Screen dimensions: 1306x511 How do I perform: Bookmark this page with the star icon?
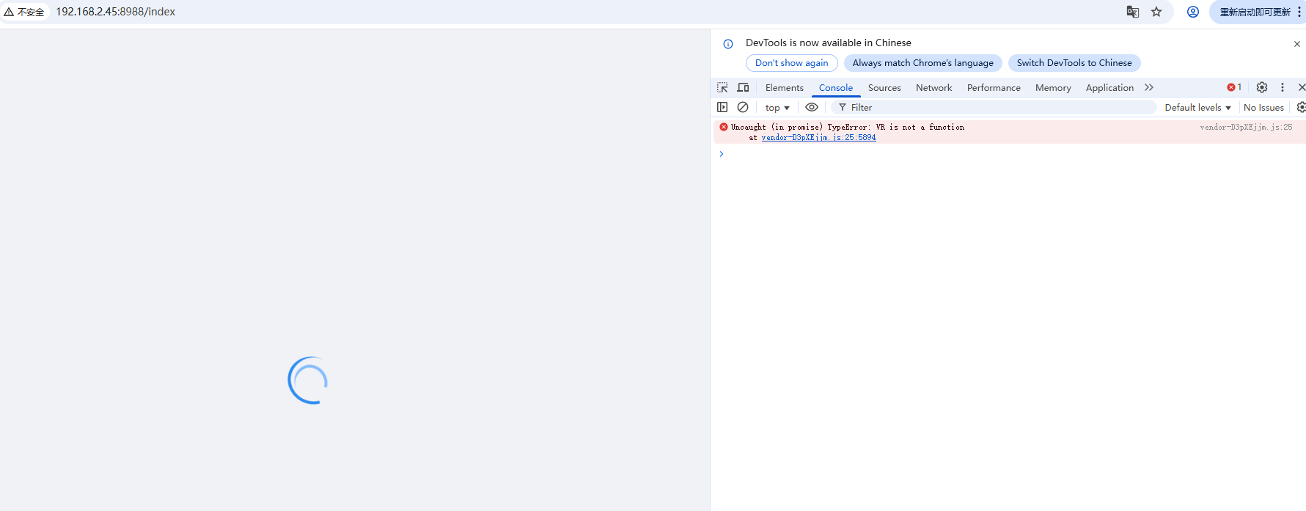tap(1156, 12)
